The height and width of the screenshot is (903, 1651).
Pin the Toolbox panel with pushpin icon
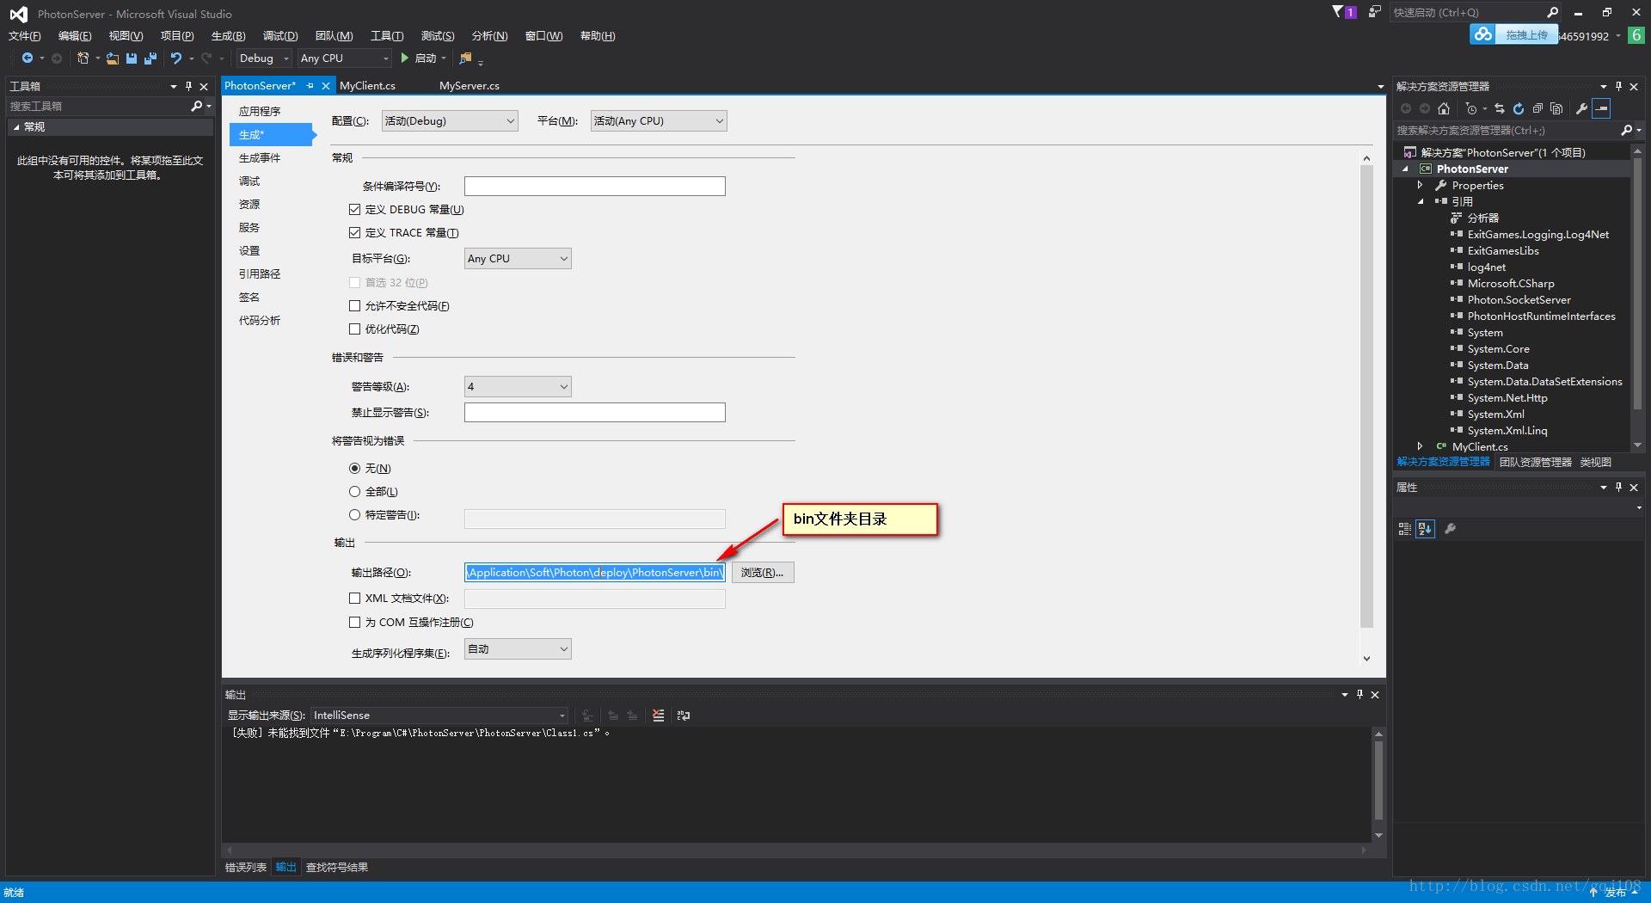188,86
